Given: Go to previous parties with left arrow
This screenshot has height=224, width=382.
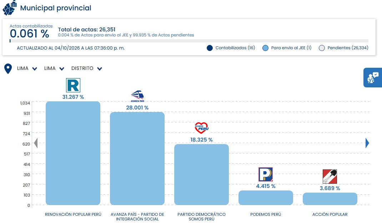Looking at the screenshot, I should pyautogui.click(x=36, y=143).
